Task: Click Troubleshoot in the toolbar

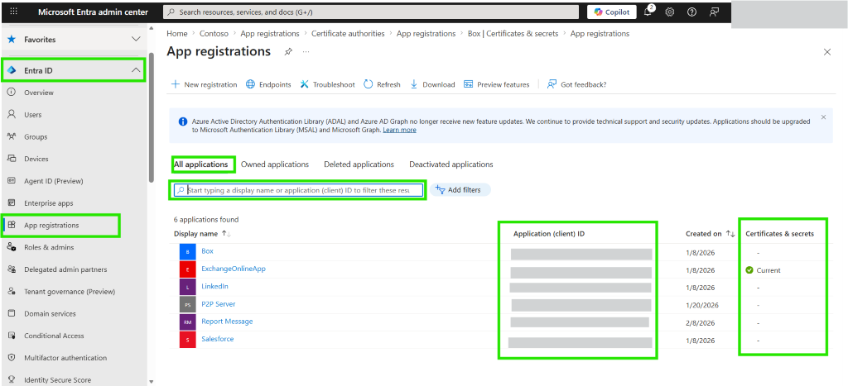Action: click(327, 84)
